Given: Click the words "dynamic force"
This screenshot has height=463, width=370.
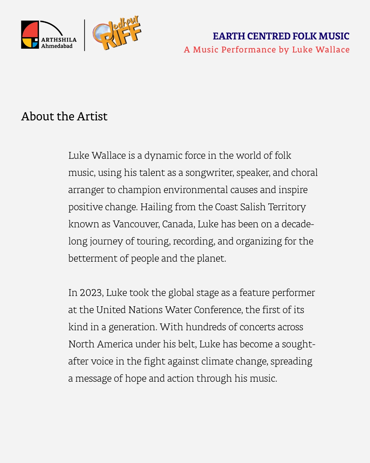Looking at the screenshot, I should click(175, 156).
